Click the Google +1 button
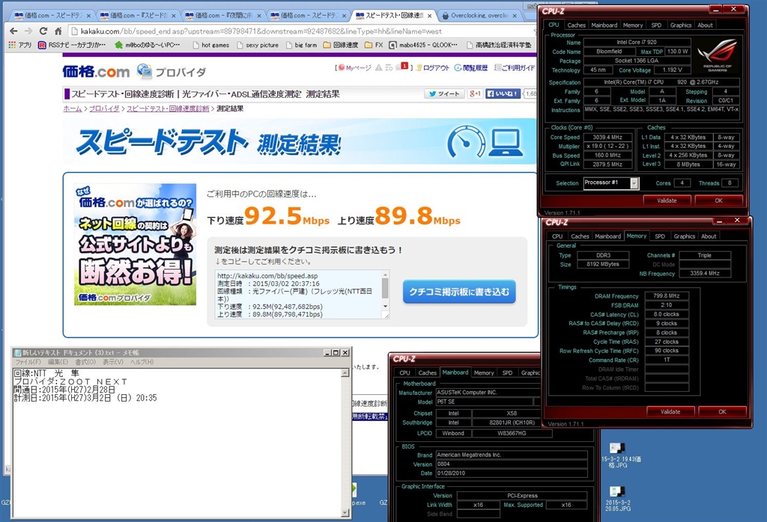This screenshot has height=522, width=767. [x=475, y=93]
